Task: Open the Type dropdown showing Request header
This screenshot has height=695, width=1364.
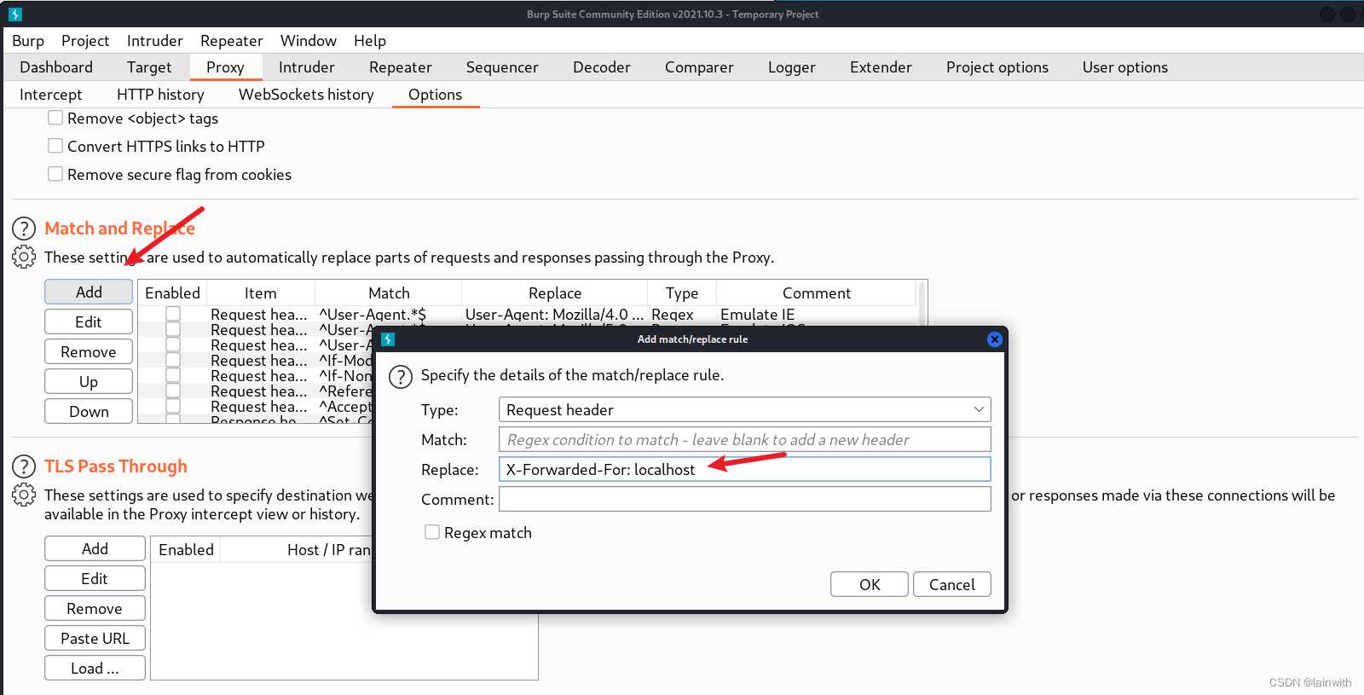Action: 744,409
